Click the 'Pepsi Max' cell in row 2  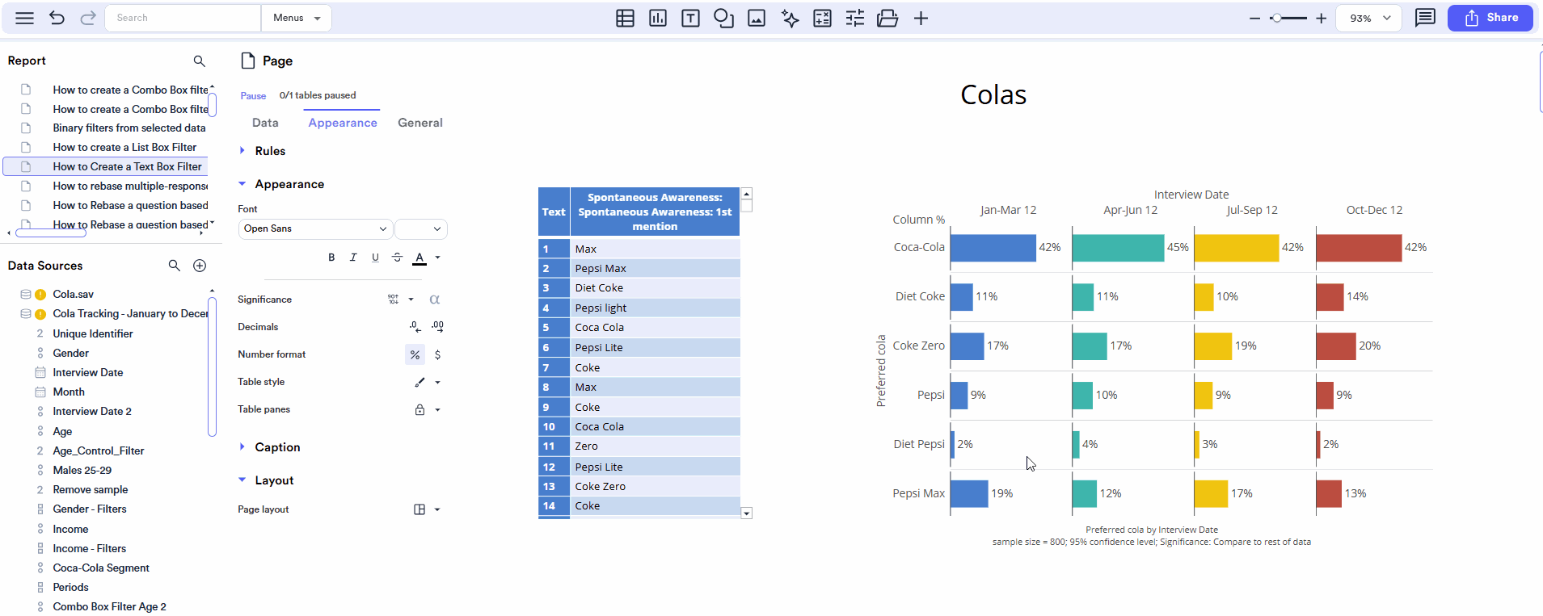click(655, 268)
